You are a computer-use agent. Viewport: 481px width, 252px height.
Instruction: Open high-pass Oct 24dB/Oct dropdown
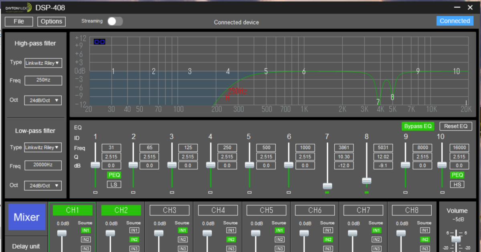tap(43, 100)
